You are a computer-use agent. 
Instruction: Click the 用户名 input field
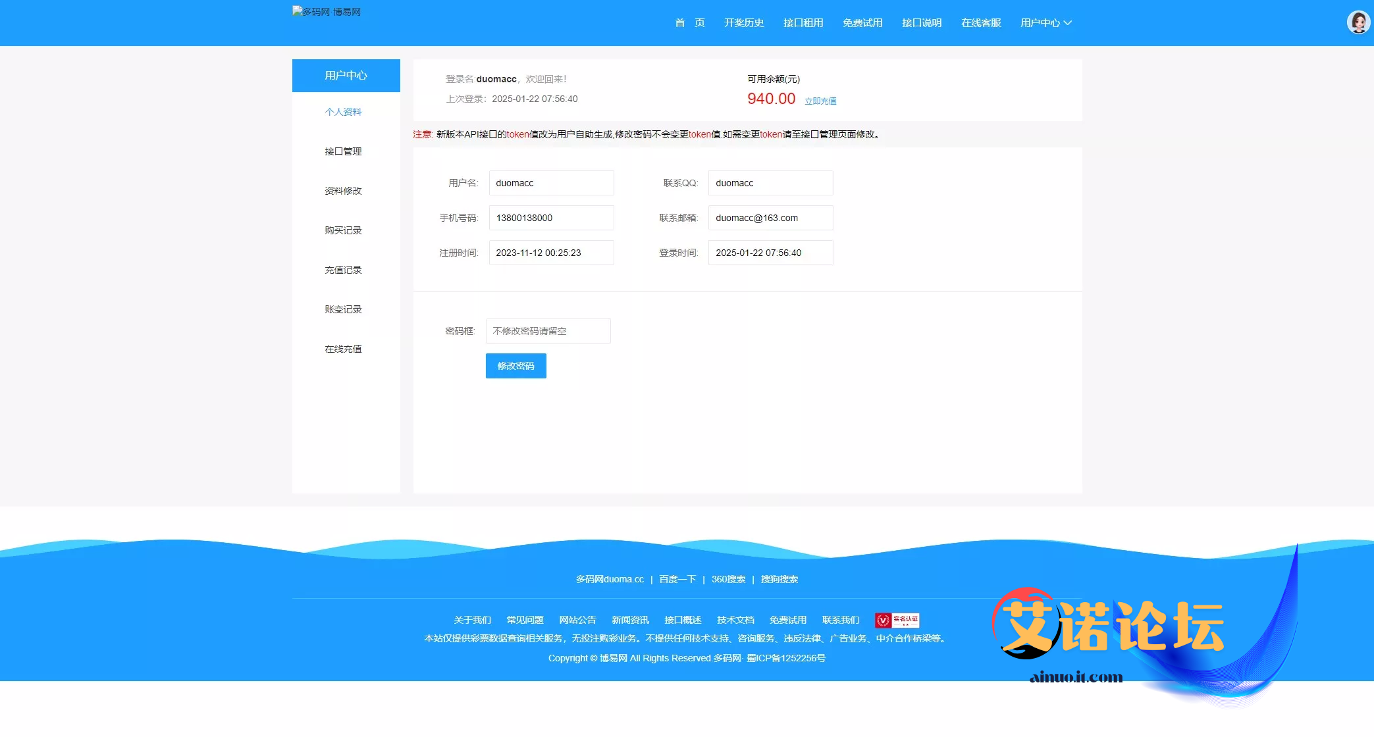[552, 183]
